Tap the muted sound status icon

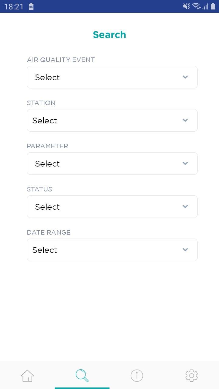point(186,6)
